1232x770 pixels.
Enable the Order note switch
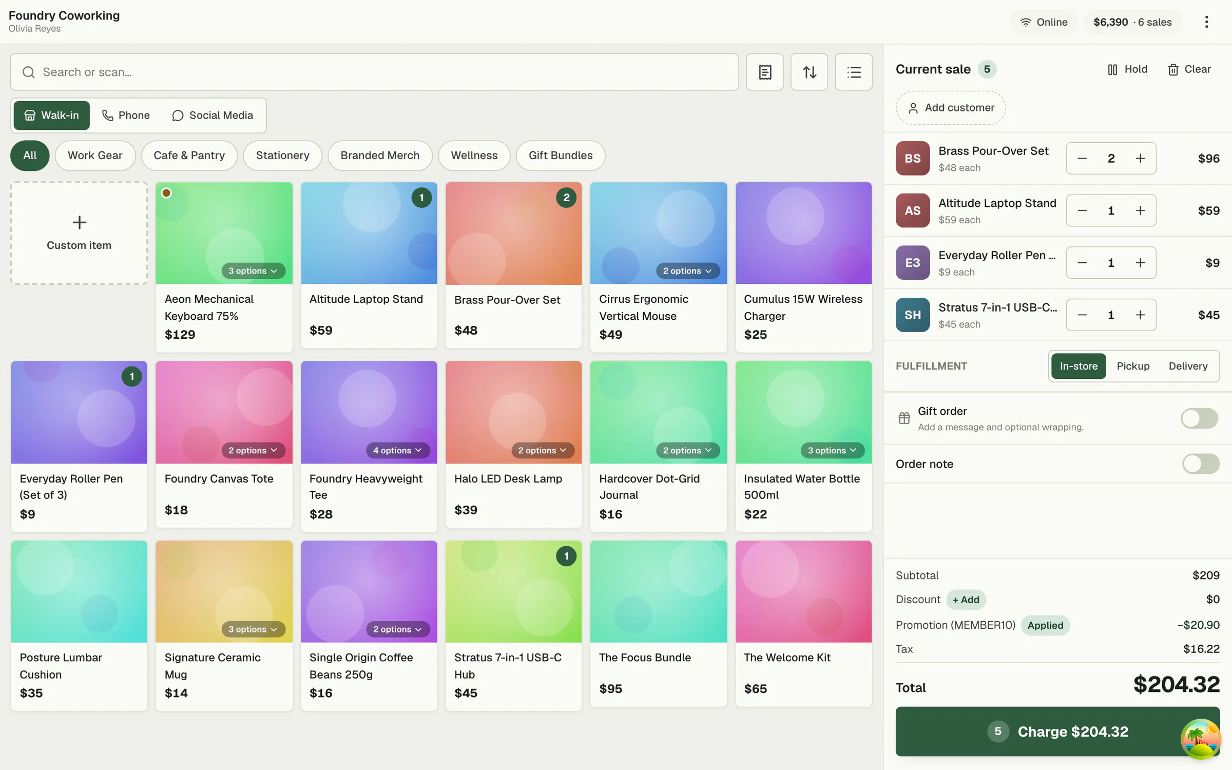pyautogui.click(x=1201, y=464)
